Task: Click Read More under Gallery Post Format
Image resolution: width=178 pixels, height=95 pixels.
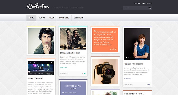Action: (128, 79)
